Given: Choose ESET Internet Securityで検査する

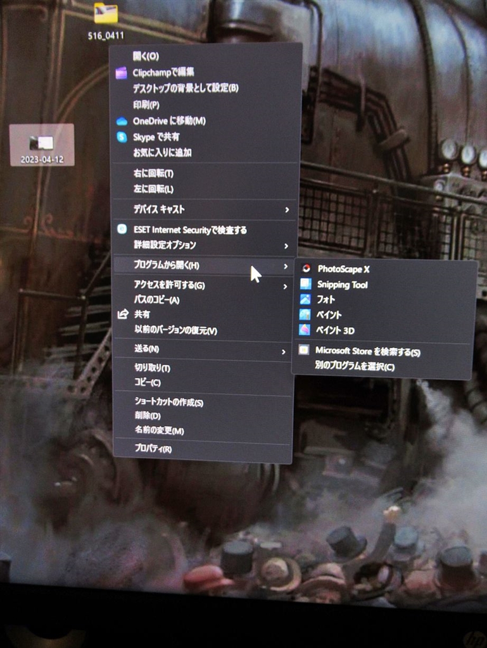Looking at the screenshot, I should click(x=190, y=229).
